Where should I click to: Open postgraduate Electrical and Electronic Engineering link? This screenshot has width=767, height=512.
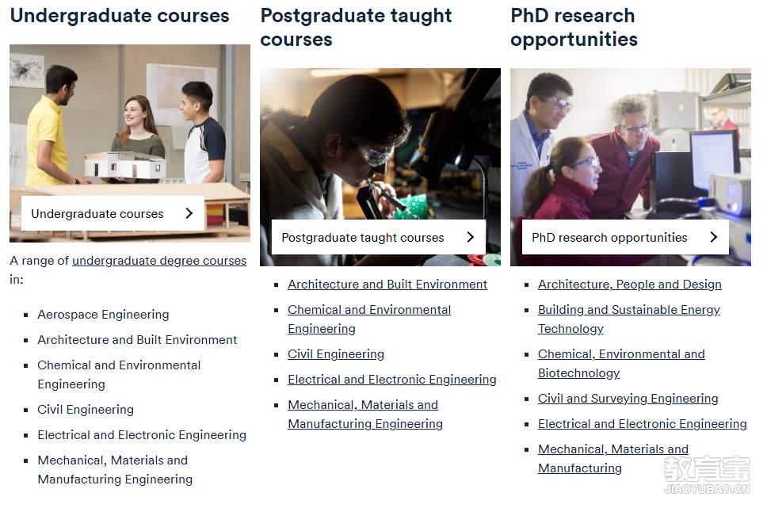coord(391,380)
